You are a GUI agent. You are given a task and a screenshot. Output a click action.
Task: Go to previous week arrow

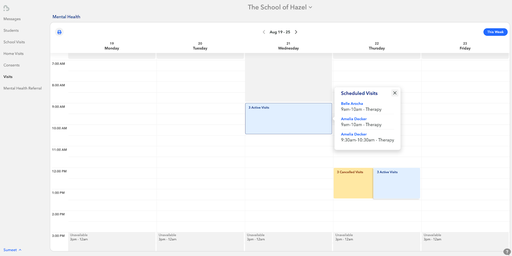(264, 32)
